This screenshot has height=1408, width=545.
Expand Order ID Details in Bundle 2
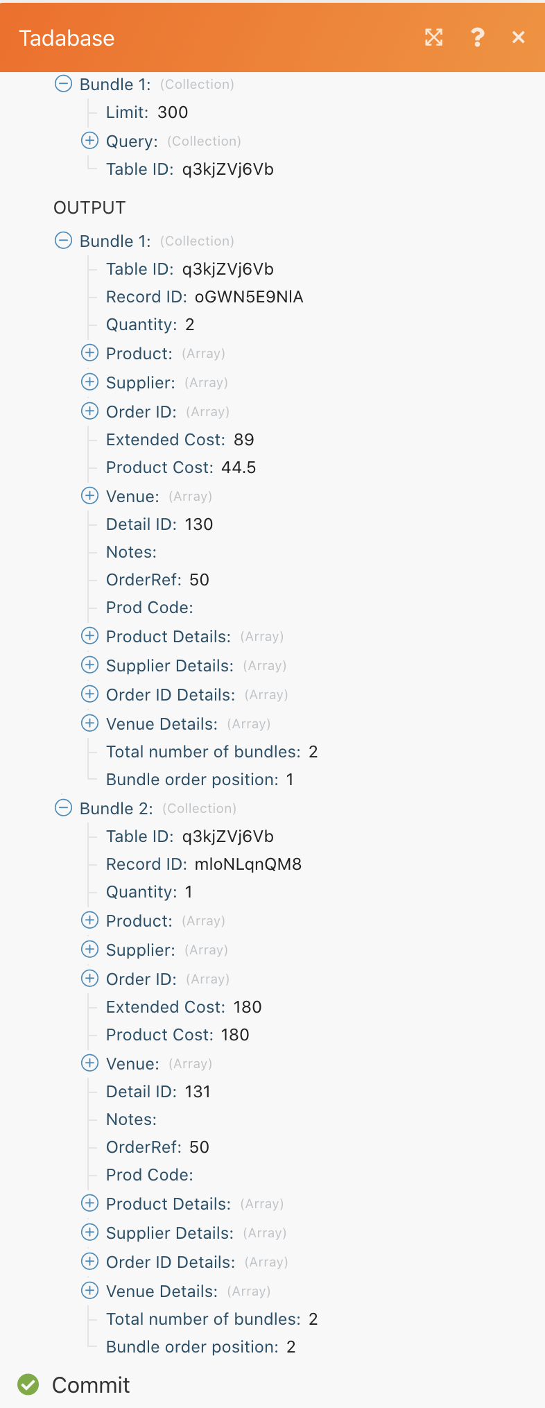coord(89,1262)
